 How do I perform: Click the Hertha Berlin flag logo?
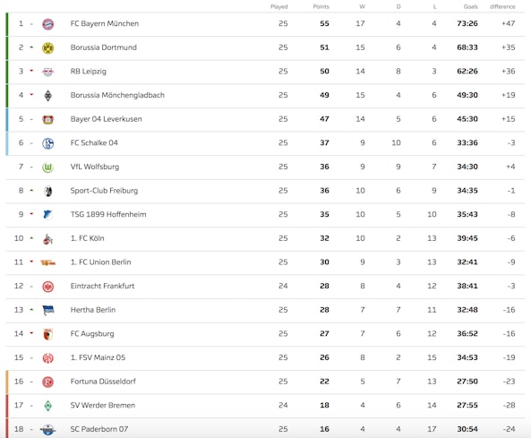click(x=47, y=310)
